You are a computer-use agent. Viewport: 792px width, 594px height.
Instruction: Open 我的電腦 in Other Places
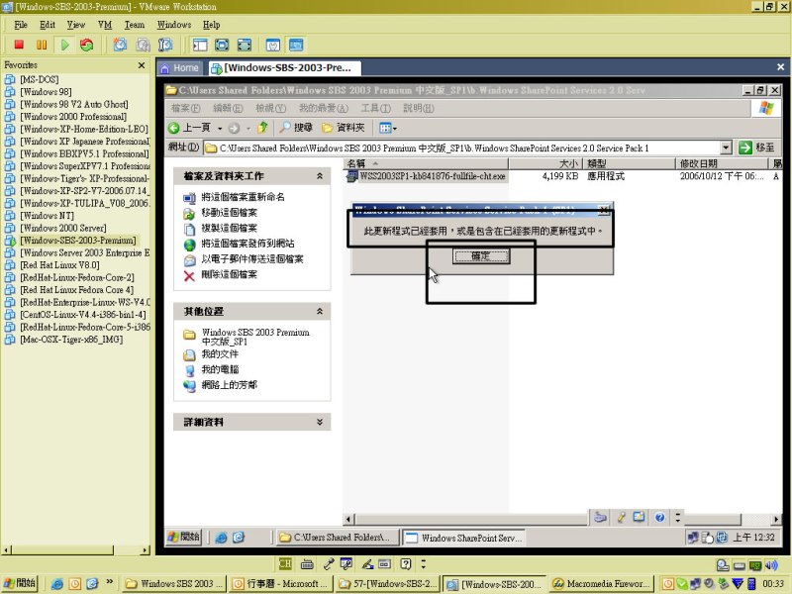coord(220,369)
